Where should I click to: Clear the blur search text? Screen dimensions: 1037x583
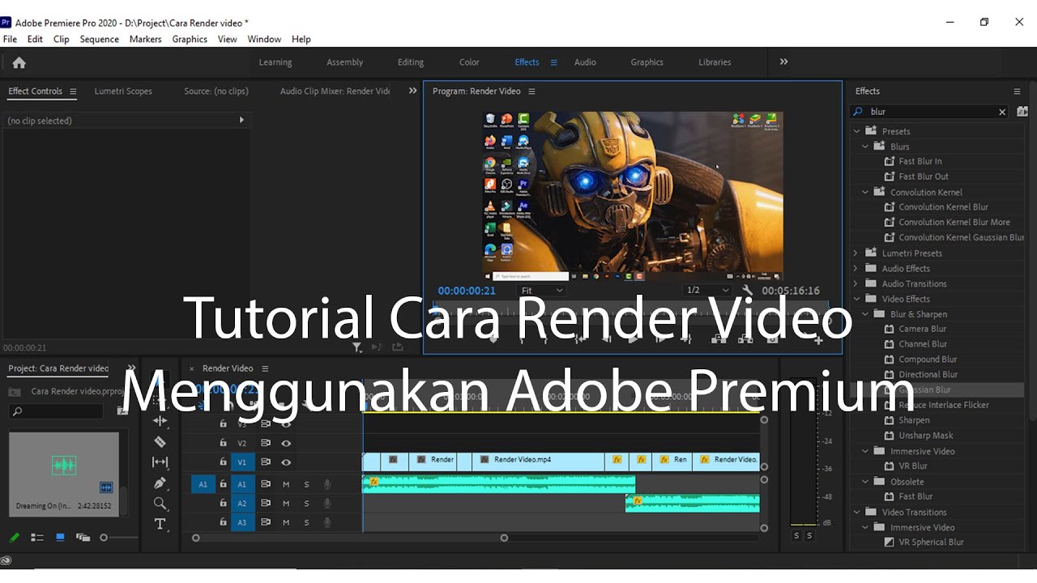click(x=1002, y=112)
